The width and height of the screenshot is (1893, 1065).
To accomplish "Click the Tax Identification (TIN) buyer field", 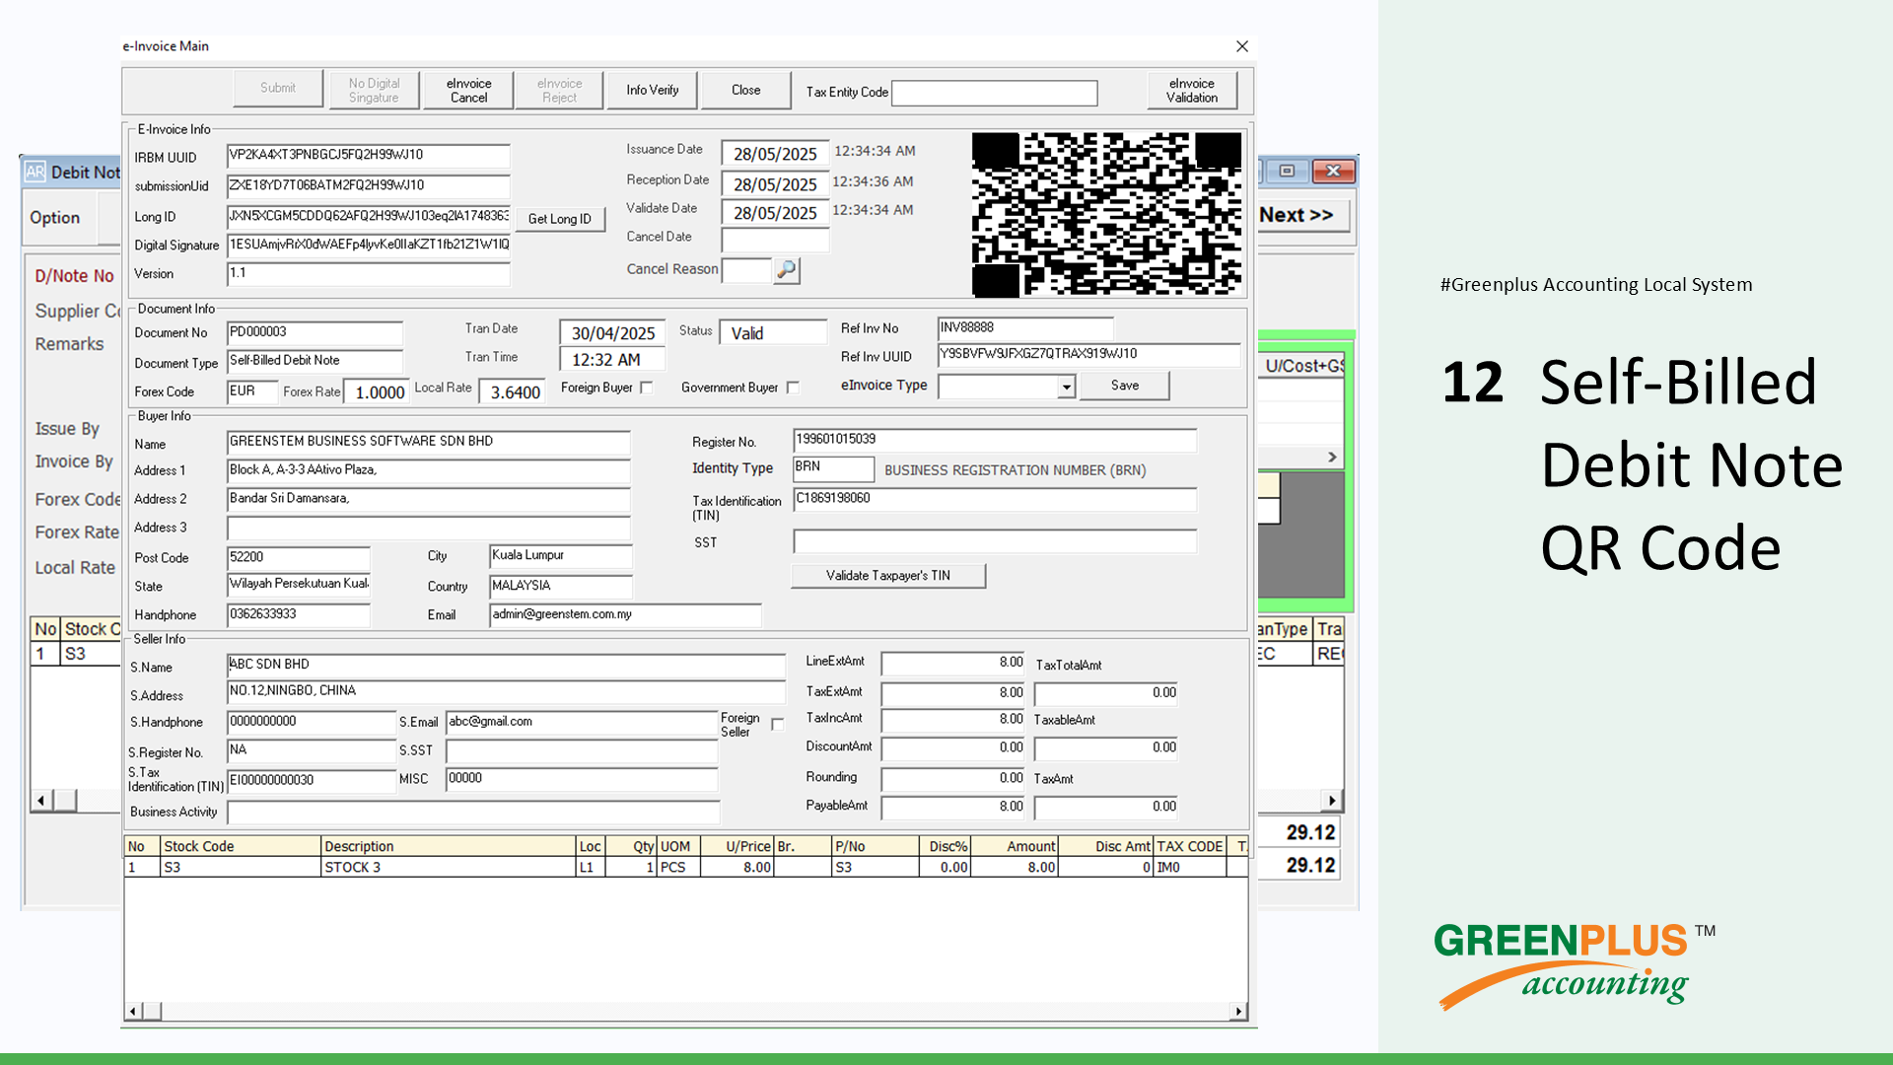I will pyautogui.click(x=995, y=500).
